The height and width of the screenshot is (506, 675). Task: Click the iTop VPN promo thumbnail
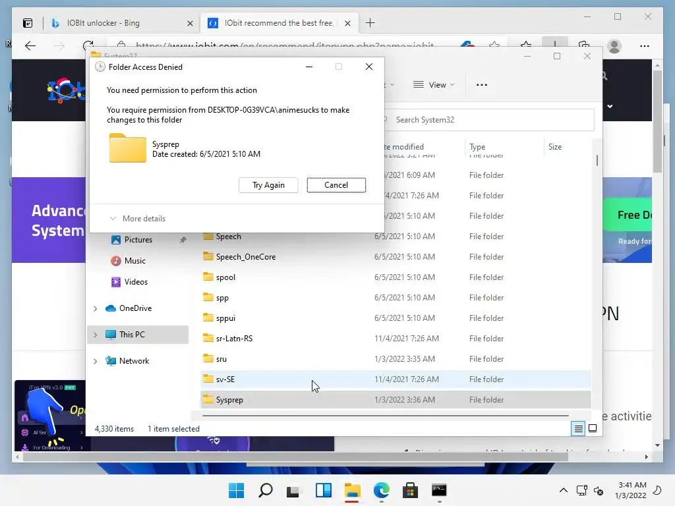pyautogui.click(x=50, y=416)
